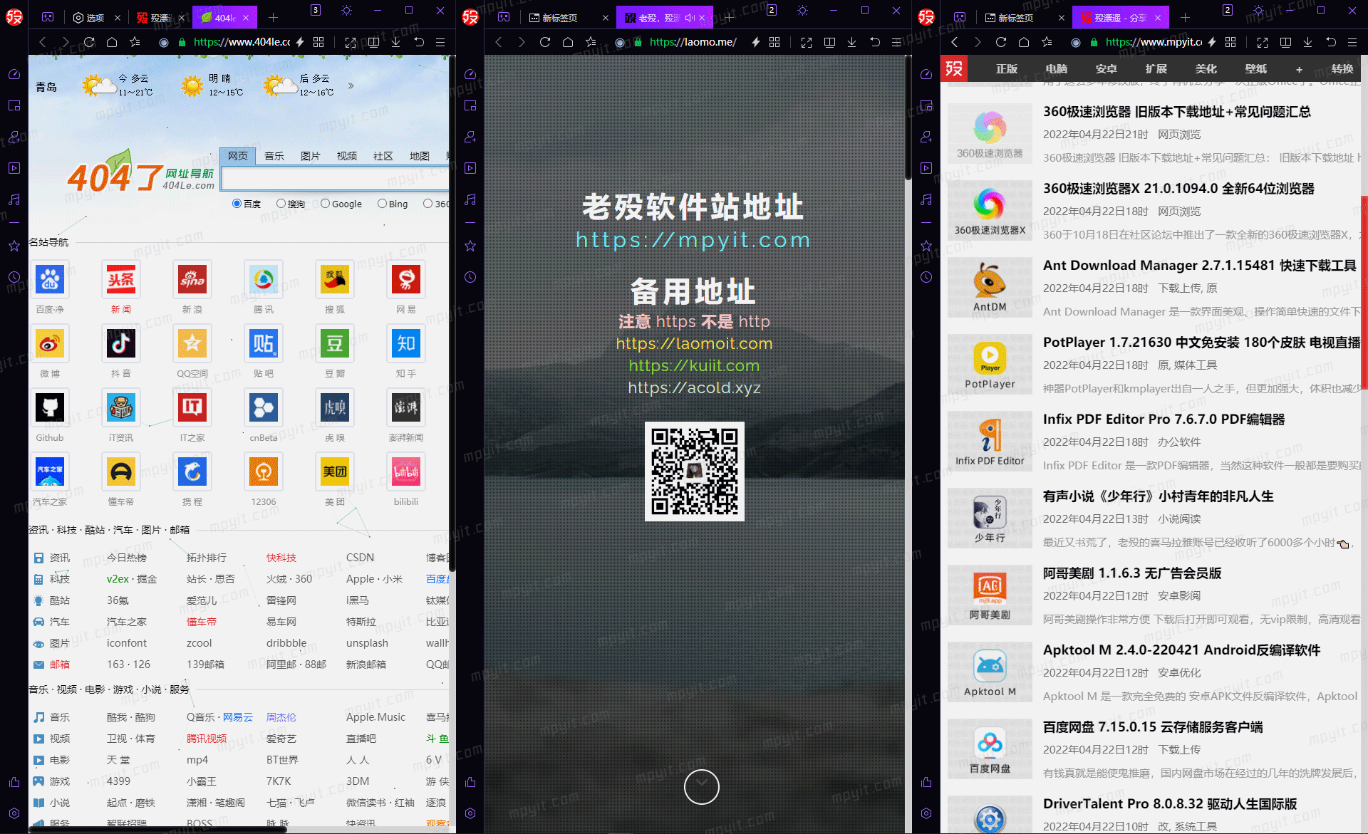1368x834 pixels.
Task: Click music note icon in left window sidebar
Action: (x=14, y=199)
